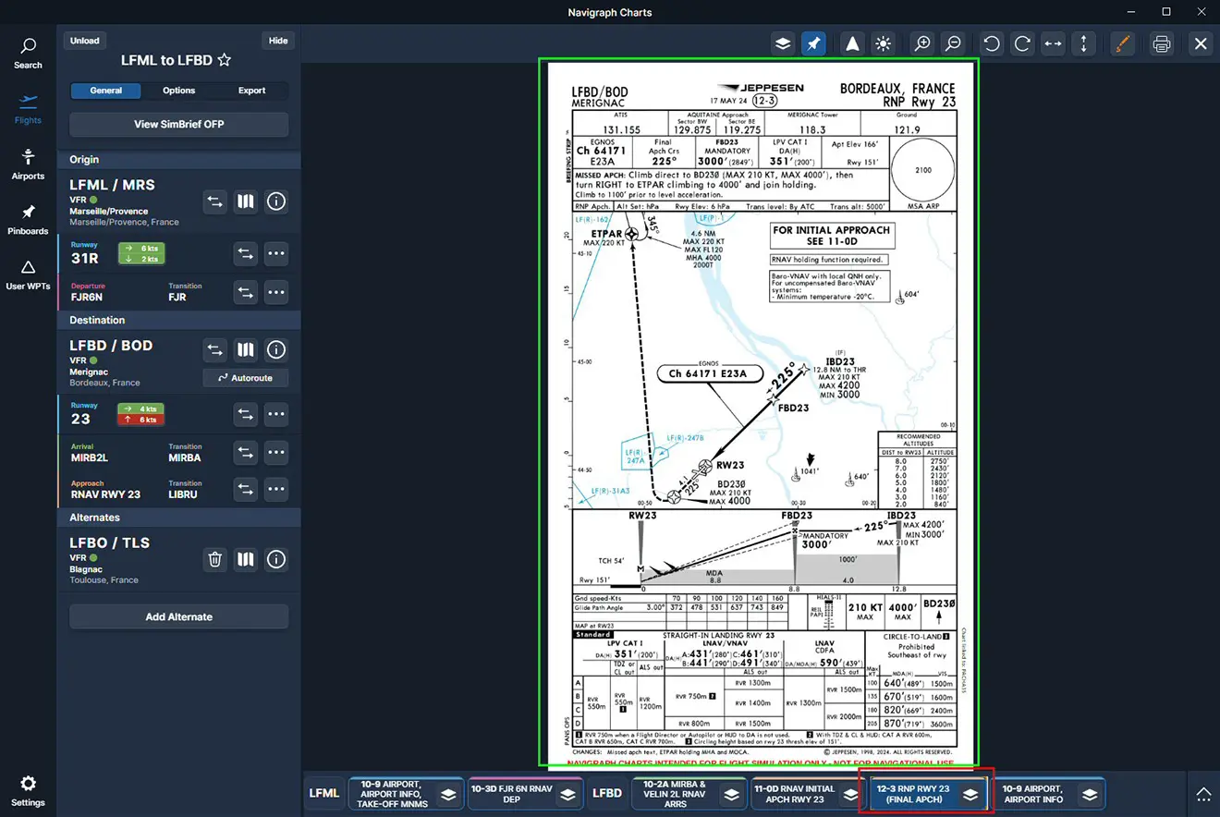Open more options for runway 23

coord(275,414)
